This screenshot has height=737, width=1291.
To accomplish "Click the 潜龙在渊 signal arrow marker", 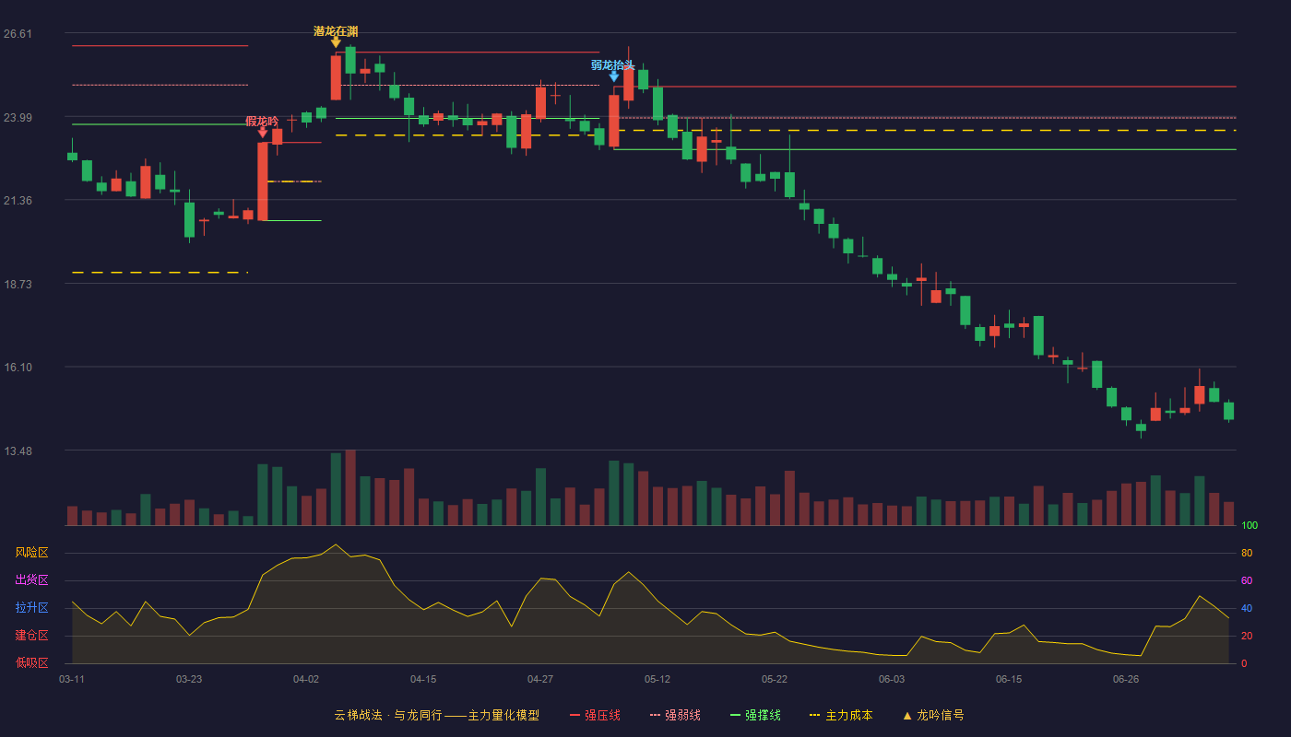I will 336,42.
